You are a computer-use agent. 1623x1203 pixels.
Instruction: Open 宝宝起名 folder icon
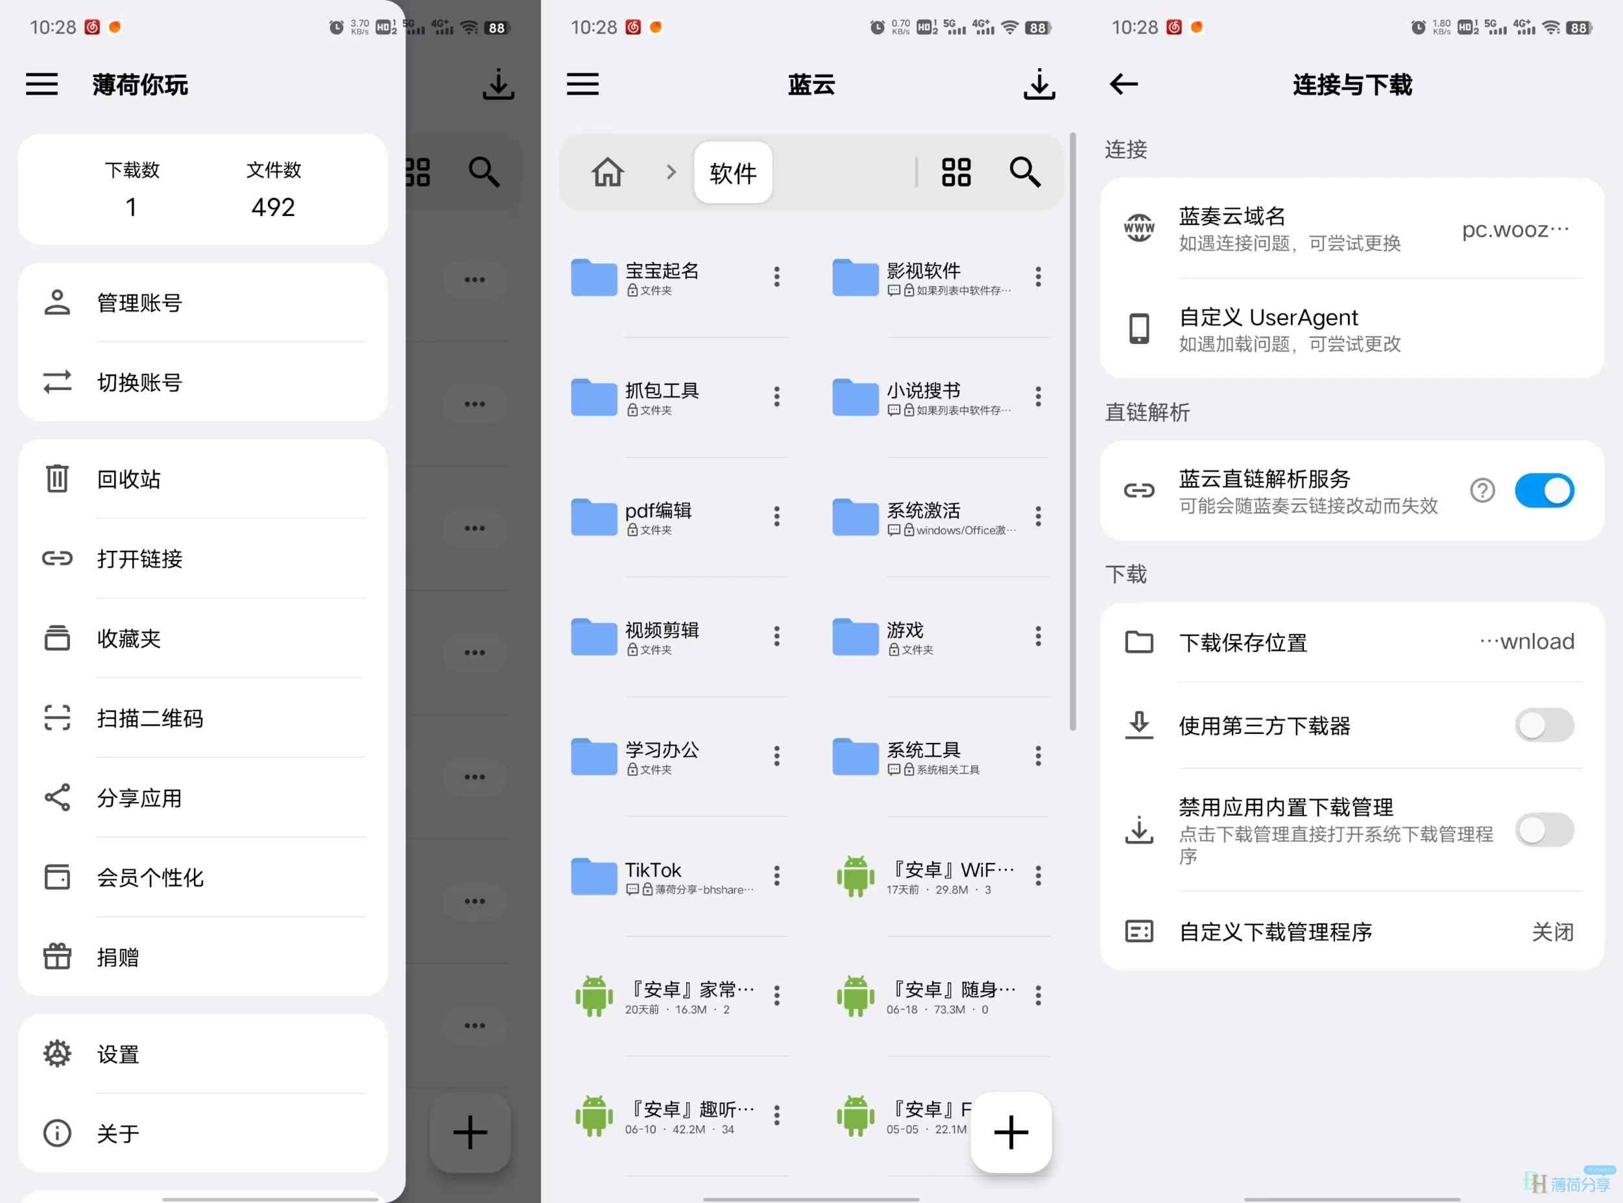(x=594, y=278)
